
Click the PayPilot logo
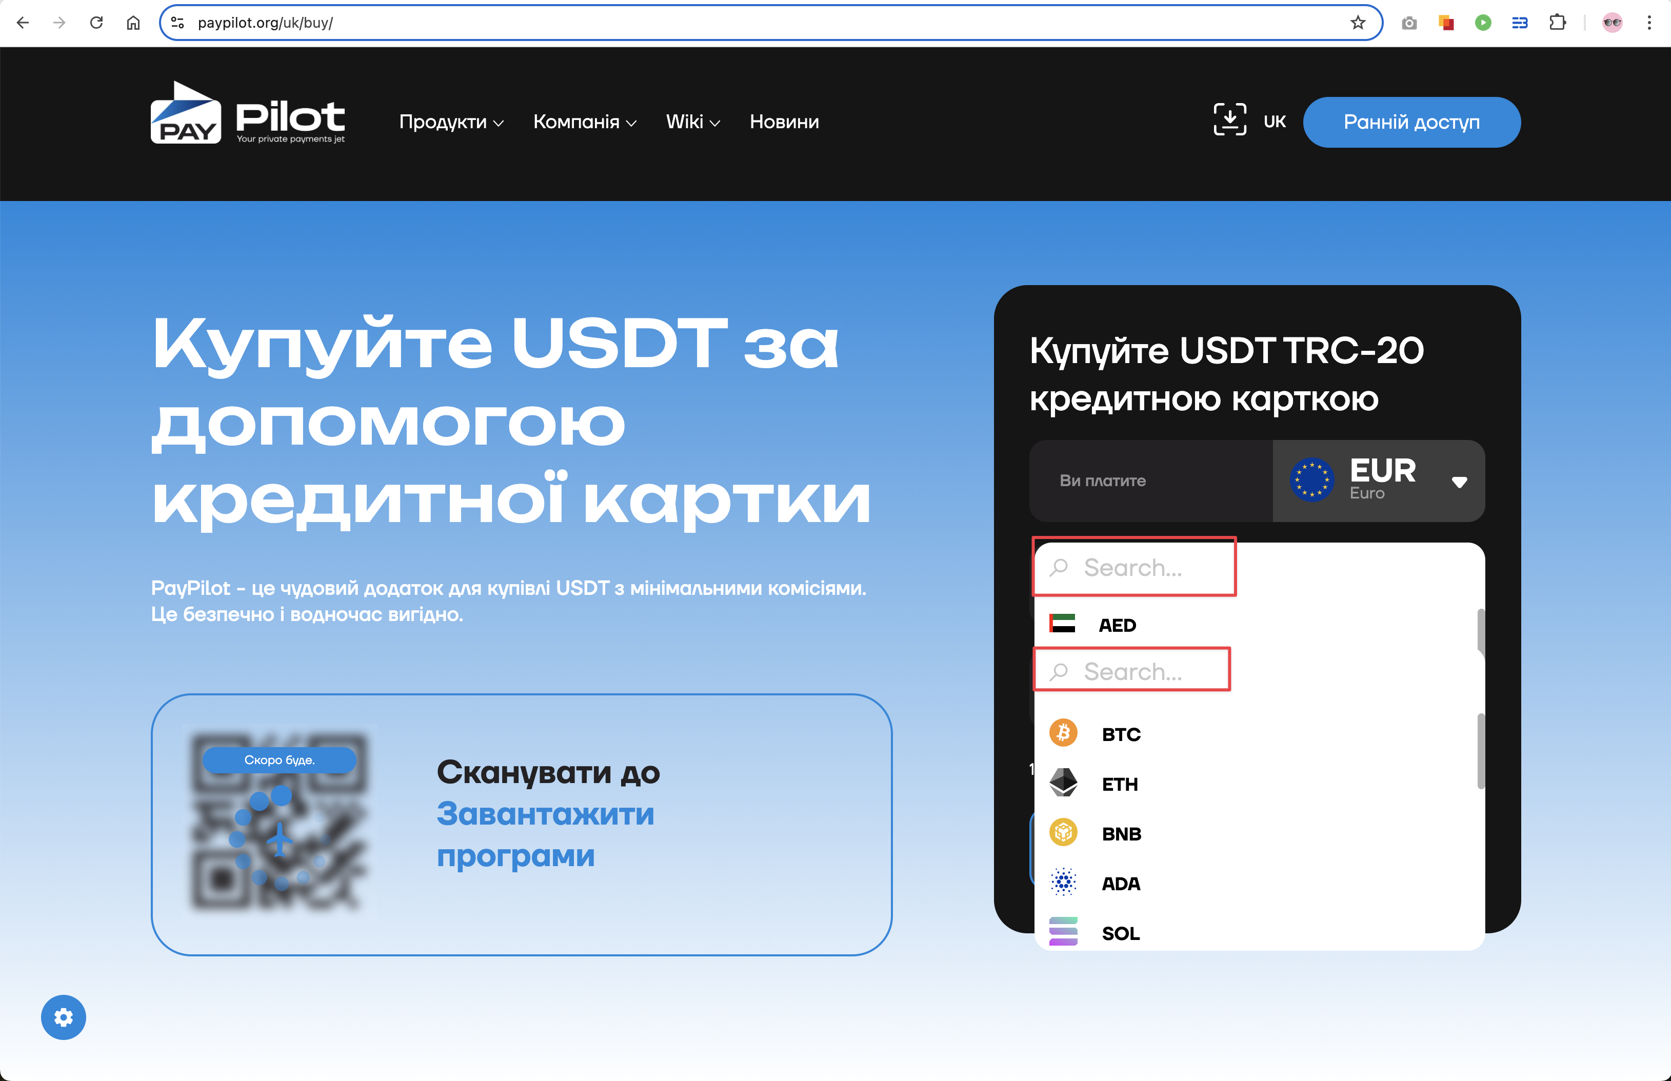click(x=247, y=114)
